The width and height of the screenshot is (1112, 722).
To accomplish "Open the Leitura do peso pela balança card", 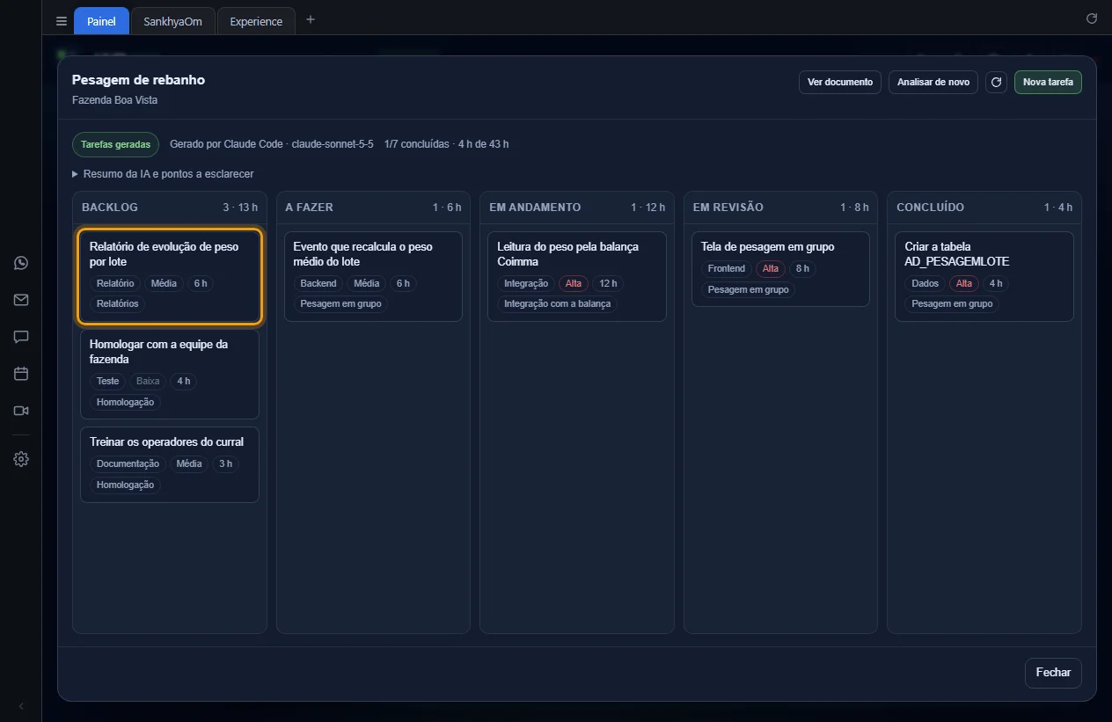I will [x=577, y=276].
